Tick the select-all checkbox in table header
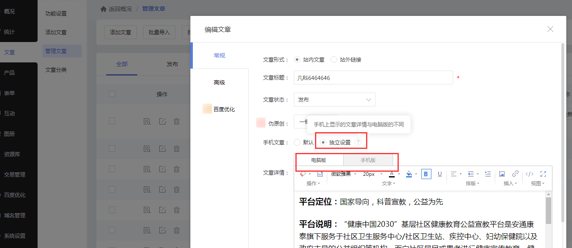The height and width of the screenshot is (248, 572). pos(112,94)
